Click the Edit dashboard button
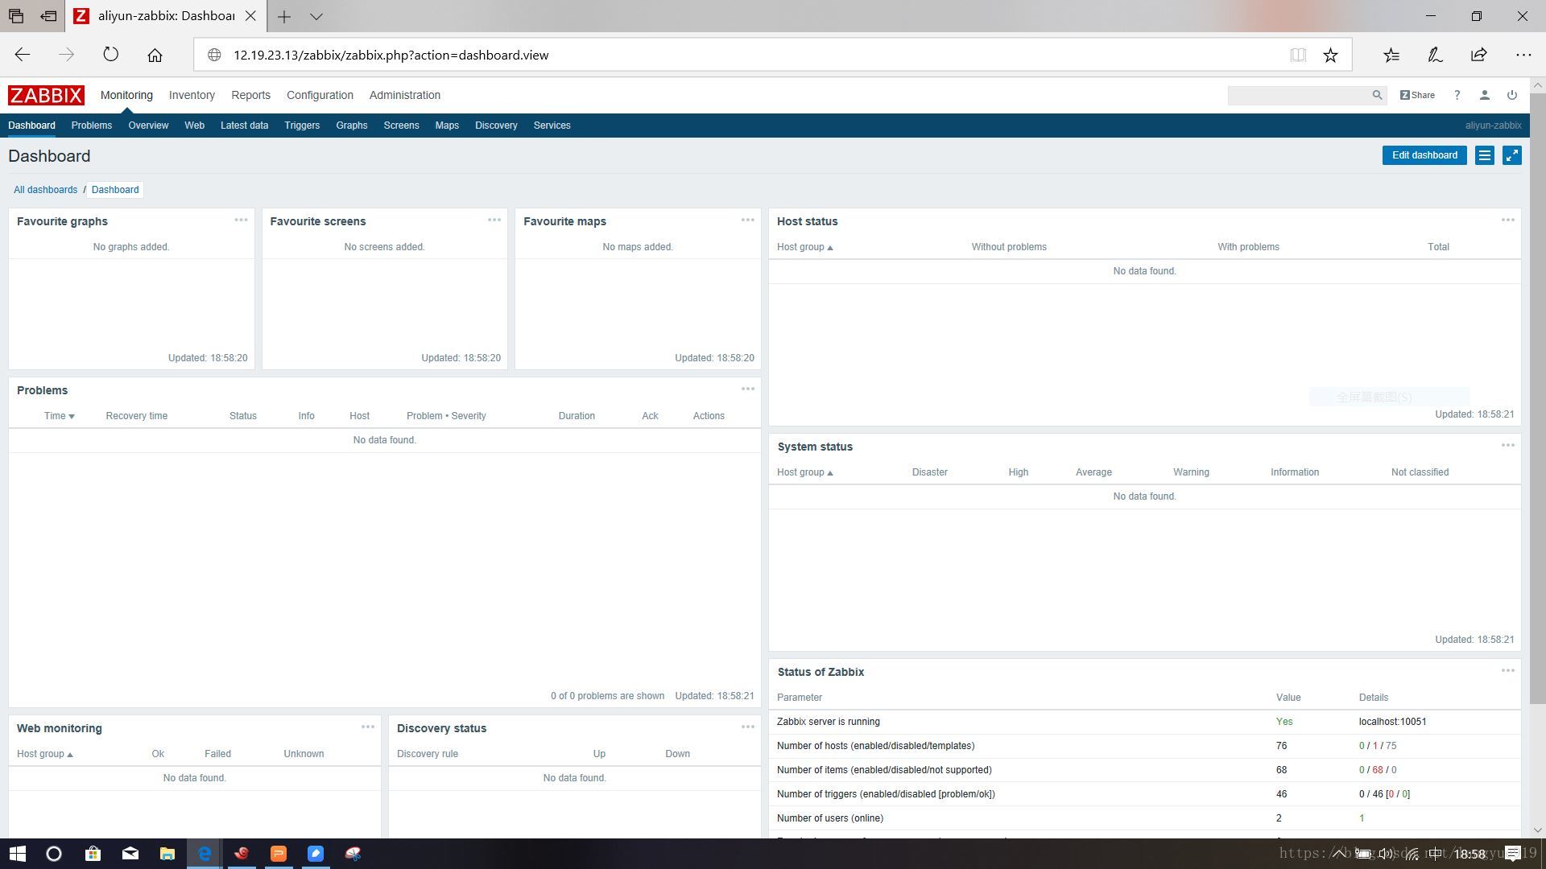Image resolution: width=1546 pixels, height=869 pixels. tap(1424, 155)
